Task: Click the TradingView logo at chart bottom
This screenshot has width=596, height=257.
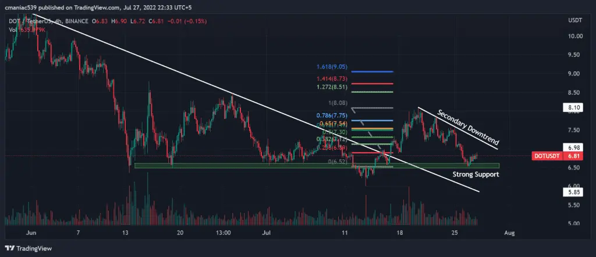Action: coord(28,248)
